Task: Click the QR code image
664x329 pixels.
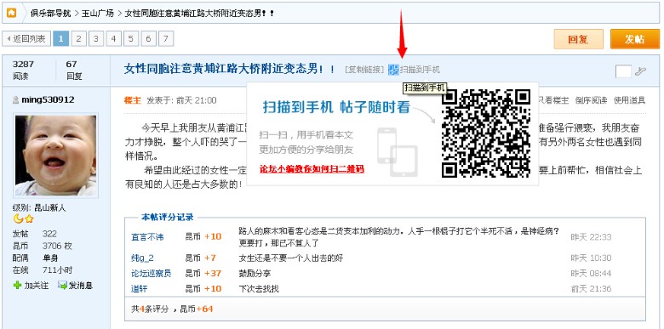Action: coord(486,133)
